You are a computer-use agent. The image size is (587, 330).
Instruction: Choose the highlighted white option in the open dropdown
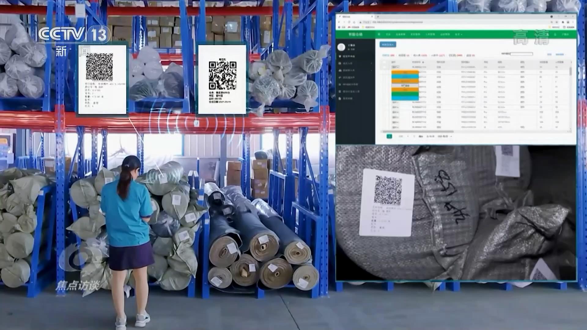(x=405, y=86)
